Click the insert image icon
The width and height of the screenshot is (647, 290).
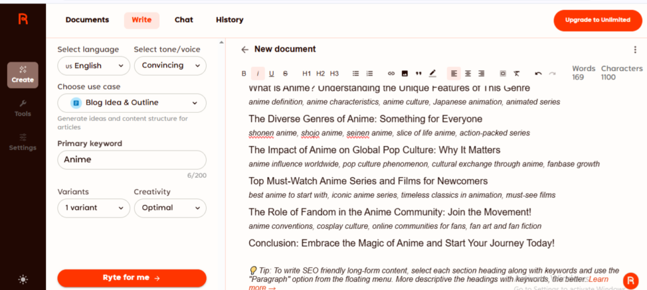(x=405, y=74)
